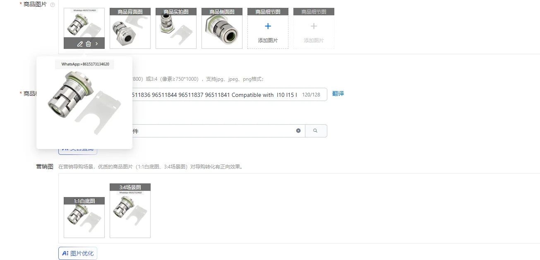
Task: Click the right chevron on first product image
Action: click(97, 44)
